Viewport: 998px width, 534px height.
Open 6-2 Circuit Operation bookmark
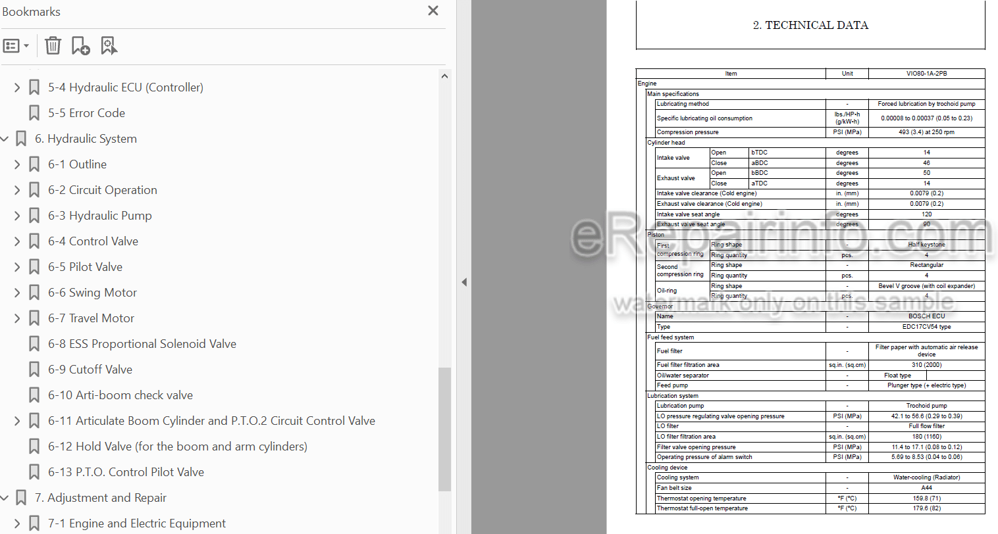tap(103, 190)
